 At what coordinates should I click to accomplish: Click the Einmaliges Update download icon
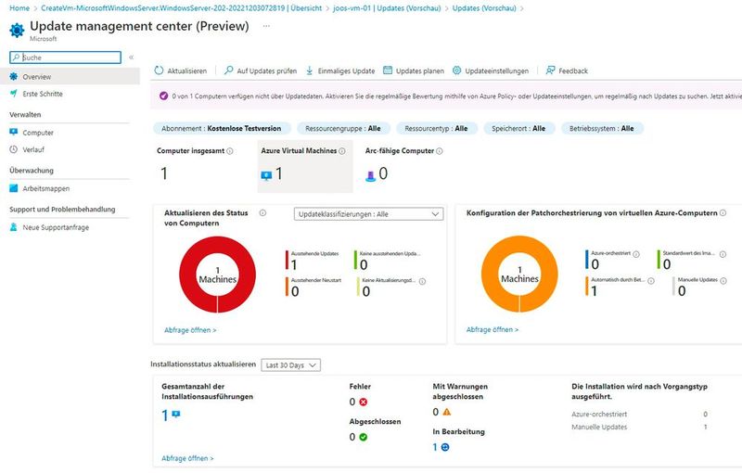point(309,70)
